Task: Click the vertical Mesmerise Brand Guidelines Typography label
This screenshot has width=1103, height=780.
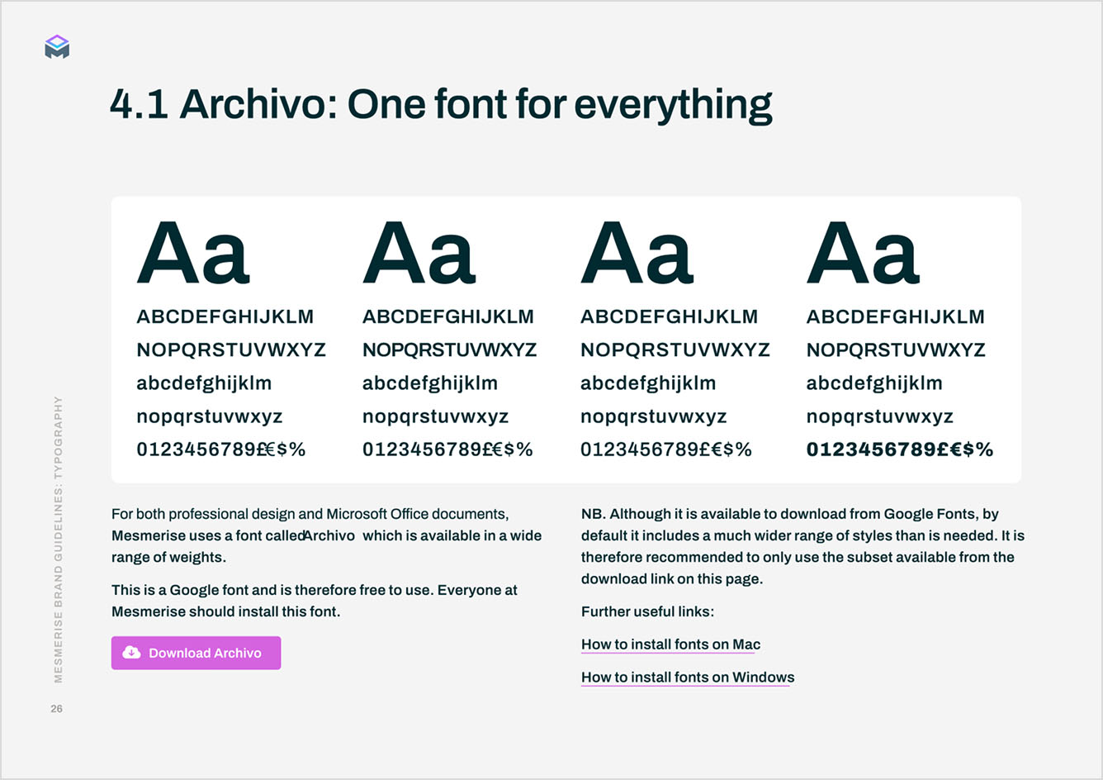Action: [x=58, y=539]
